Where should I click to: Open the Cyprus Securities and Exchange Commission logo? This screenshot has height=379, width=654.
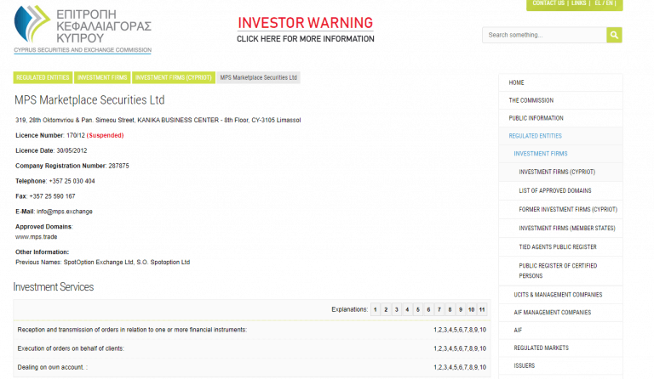coord(83,30)
